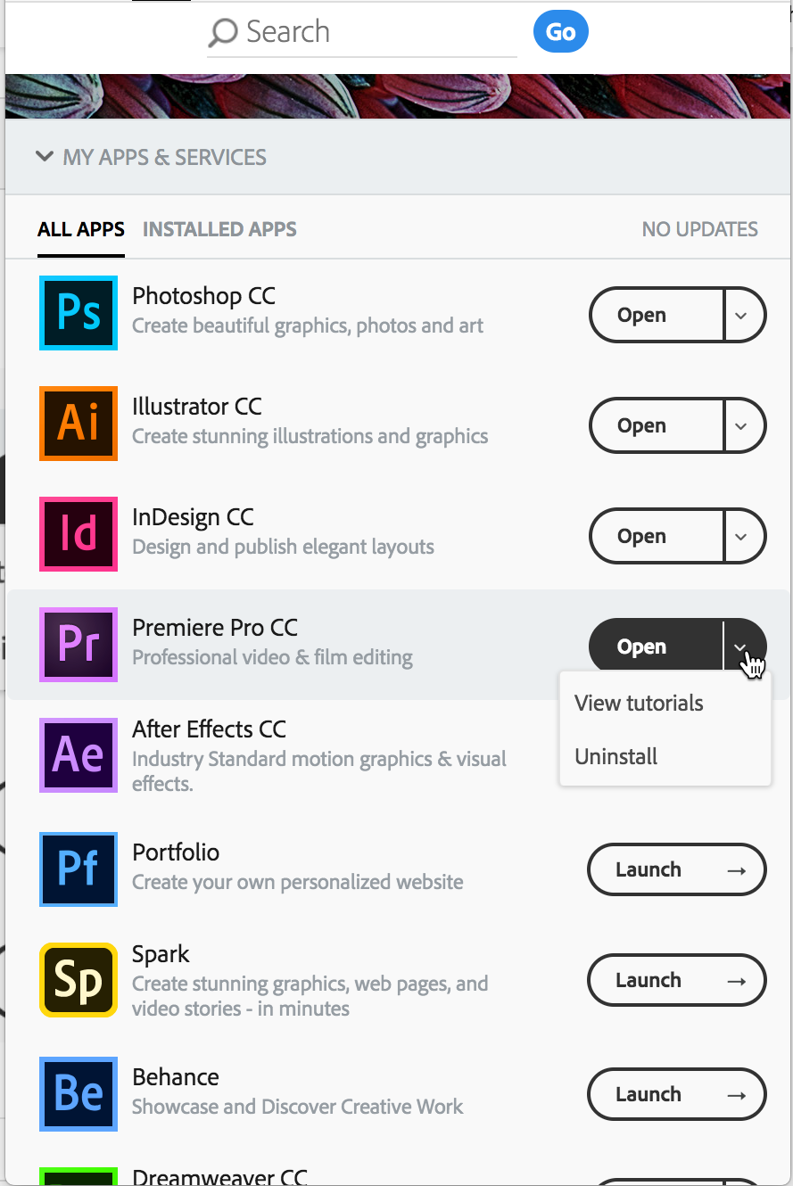Click into the Search input field

point(375,33)
